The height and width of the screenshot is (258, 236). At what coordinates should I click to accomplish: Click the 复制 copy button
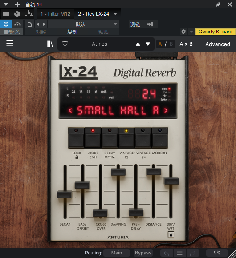pyautogui.click(x=72, y=32)
